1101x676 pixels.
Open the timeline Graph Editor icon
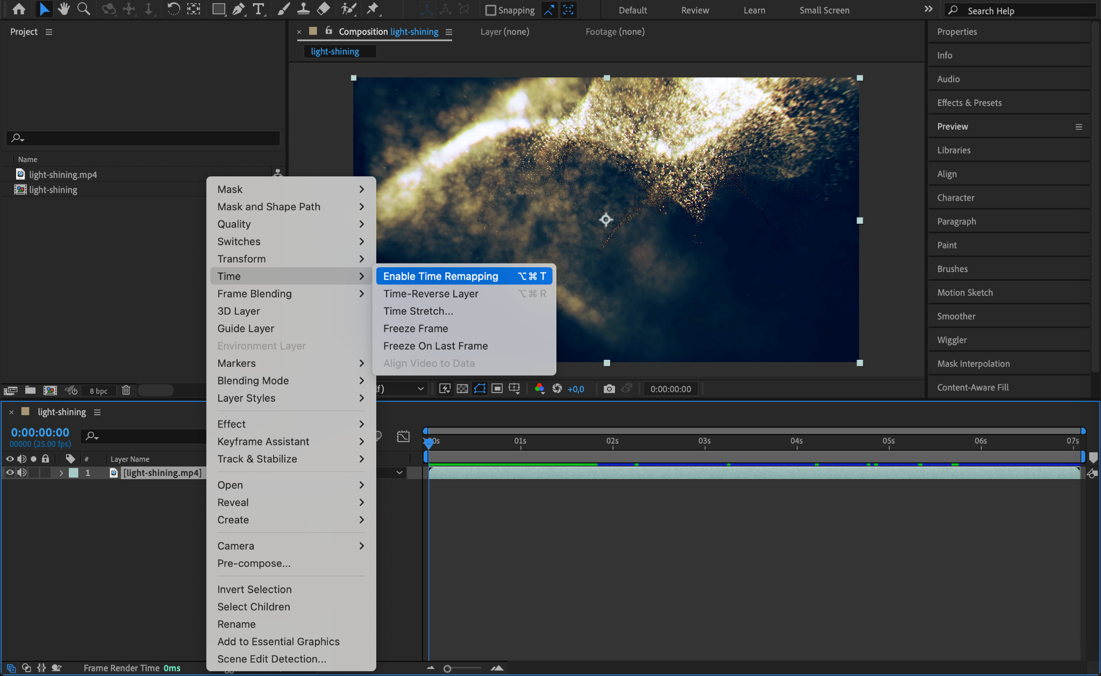click(x=403, y=436)
